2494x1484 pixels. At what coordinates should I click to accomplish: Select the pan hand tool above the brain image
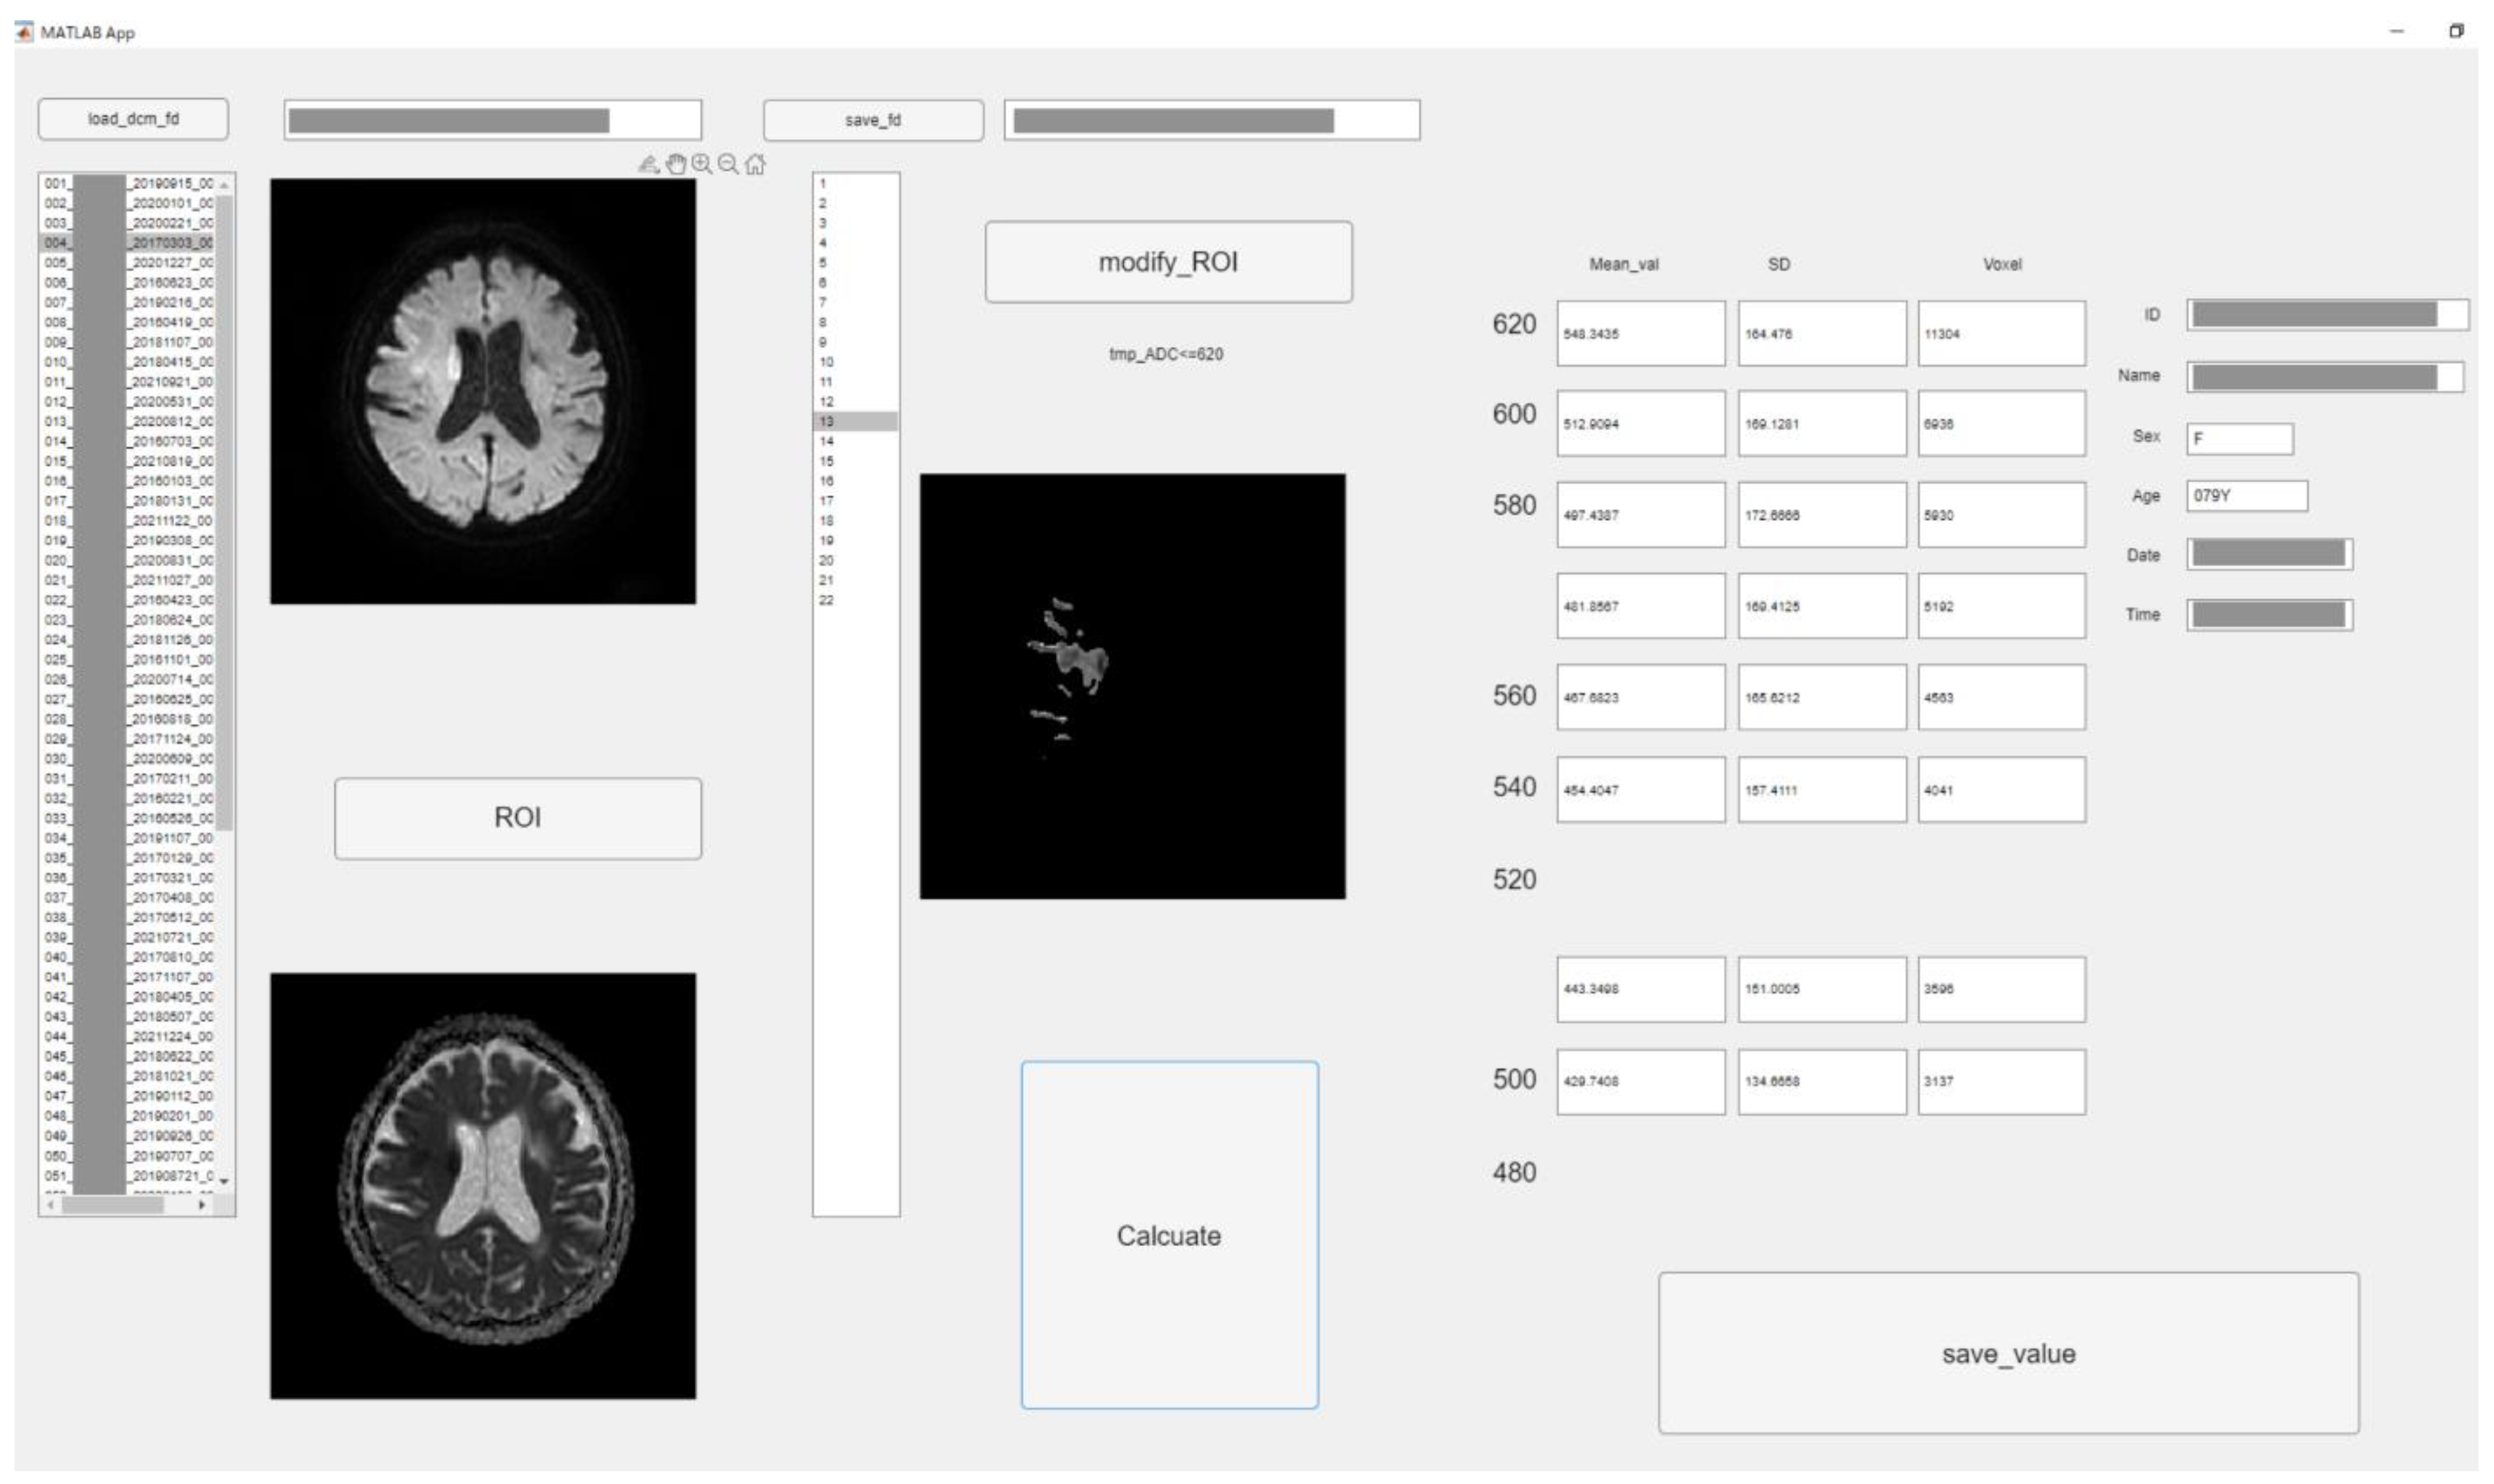pyautogui.click(x=676, y=165)
